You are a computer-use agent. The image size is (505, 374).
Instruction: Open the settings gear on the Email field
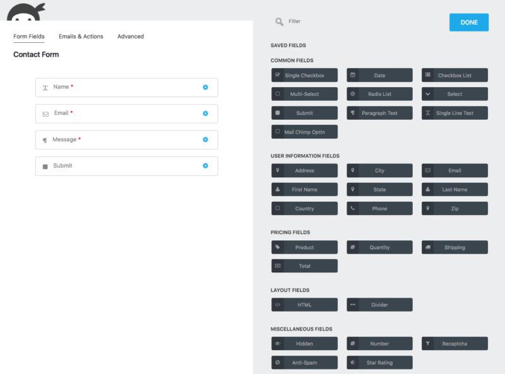click(205, 114)
